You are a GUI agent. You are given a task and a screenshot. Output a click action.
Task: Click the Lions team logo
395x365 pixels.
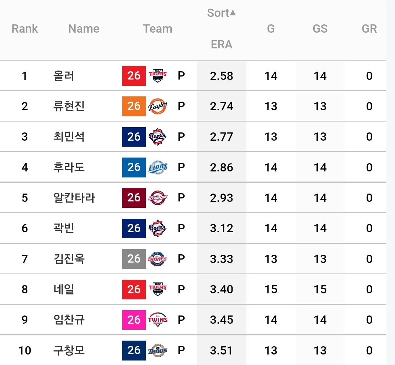coord(158,167)
